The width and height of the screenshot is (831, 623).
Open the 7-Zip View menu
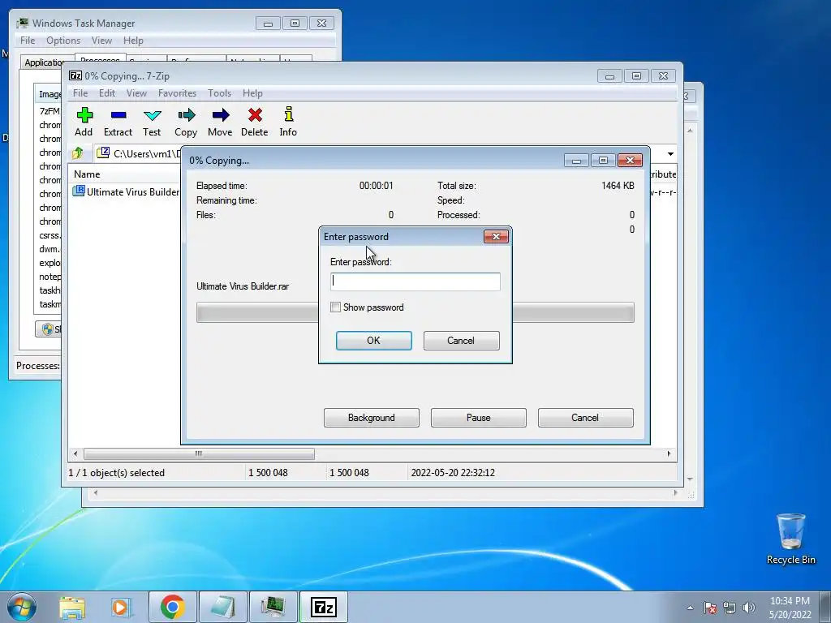pyautogui.click(x=136, y=93)
